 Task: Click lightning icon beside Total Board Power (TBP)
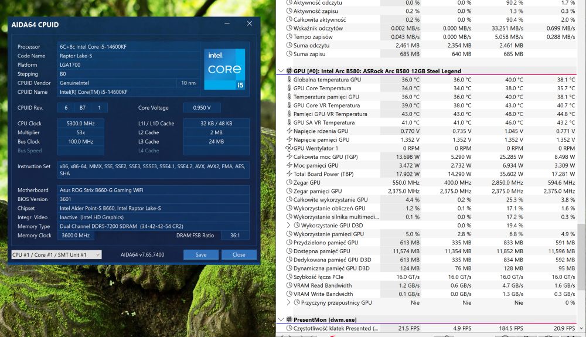289,174
